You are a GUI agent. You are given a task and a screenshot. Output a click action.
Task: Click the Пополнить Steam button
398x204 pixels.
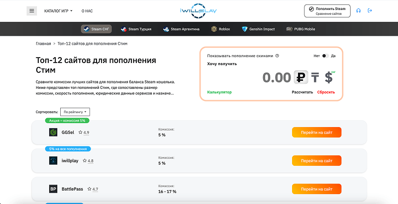[x=327, y=11]
